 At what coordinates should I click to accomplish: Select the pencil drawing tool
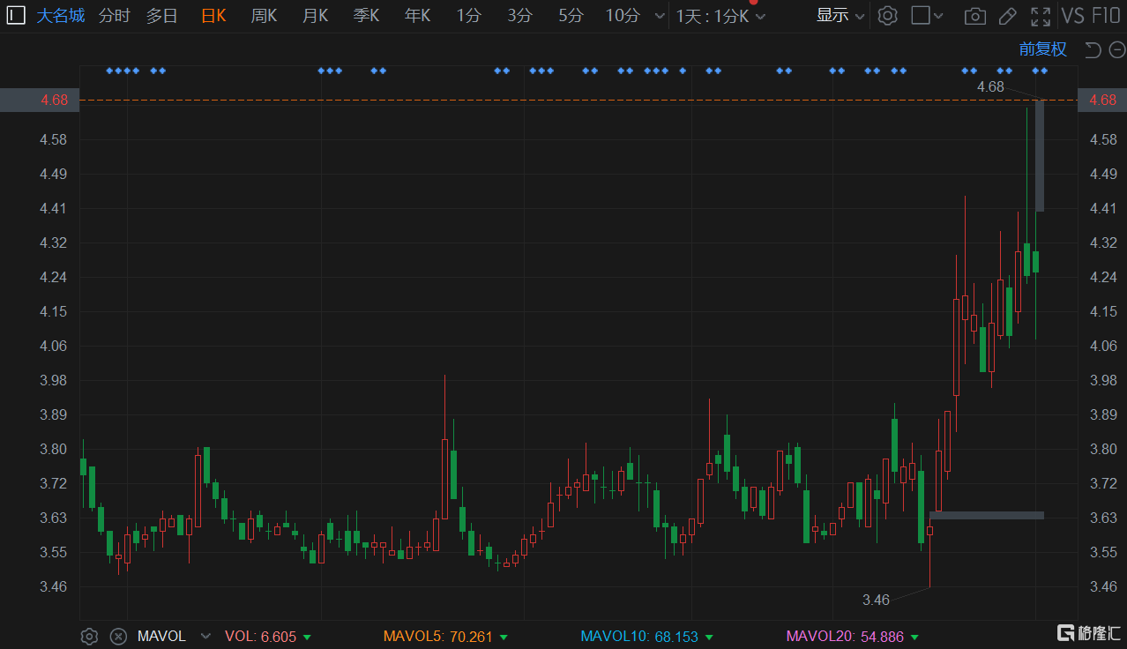[1007, 16]
